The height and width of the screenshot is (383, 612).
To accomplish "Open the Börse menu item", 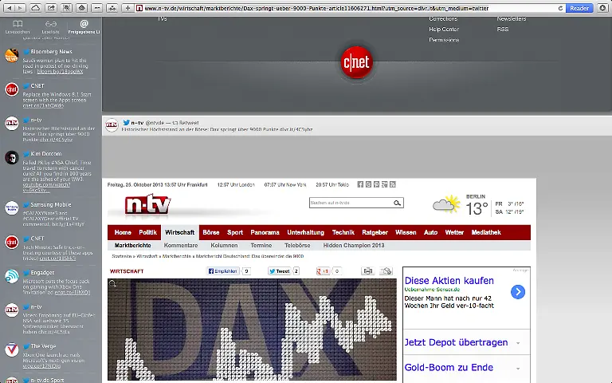I will click(x=210, y=232).
